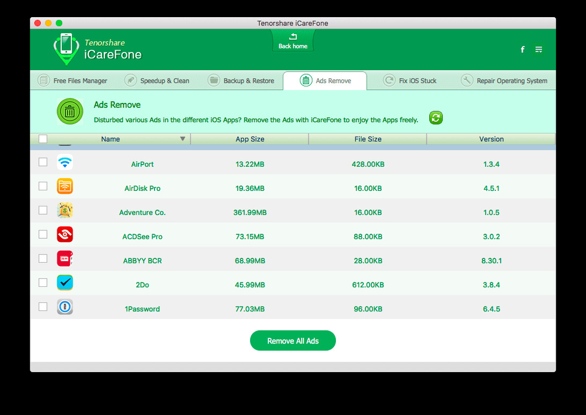Toggle the select-all checkbox in header

click(x=43, y=139)
